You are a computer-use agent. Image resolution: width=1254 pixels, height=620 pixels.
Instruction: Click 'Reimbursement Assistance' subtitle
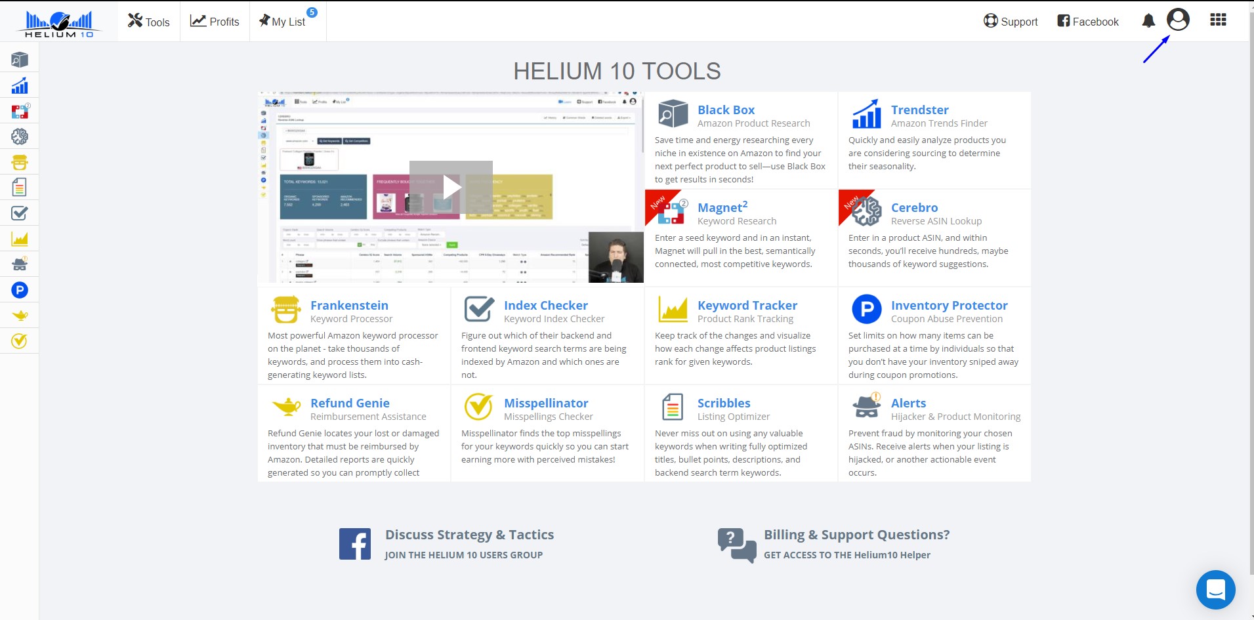point(368,417)
